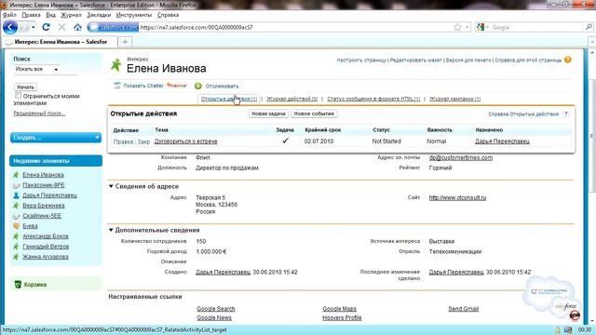Open the back history dropdown arrow
The width and height of the screenshot is (596, 335).
34,27
